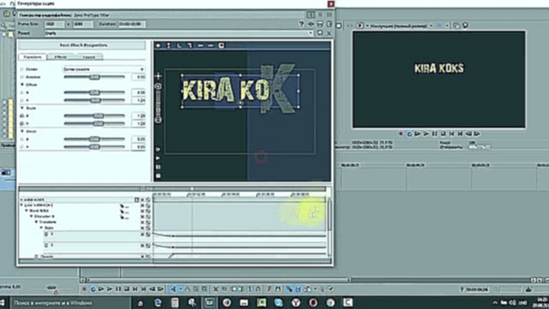The height and width of the screenshot is (309, 549).
Task: Collapse the Shear section
Action: (x=22, y=131)
